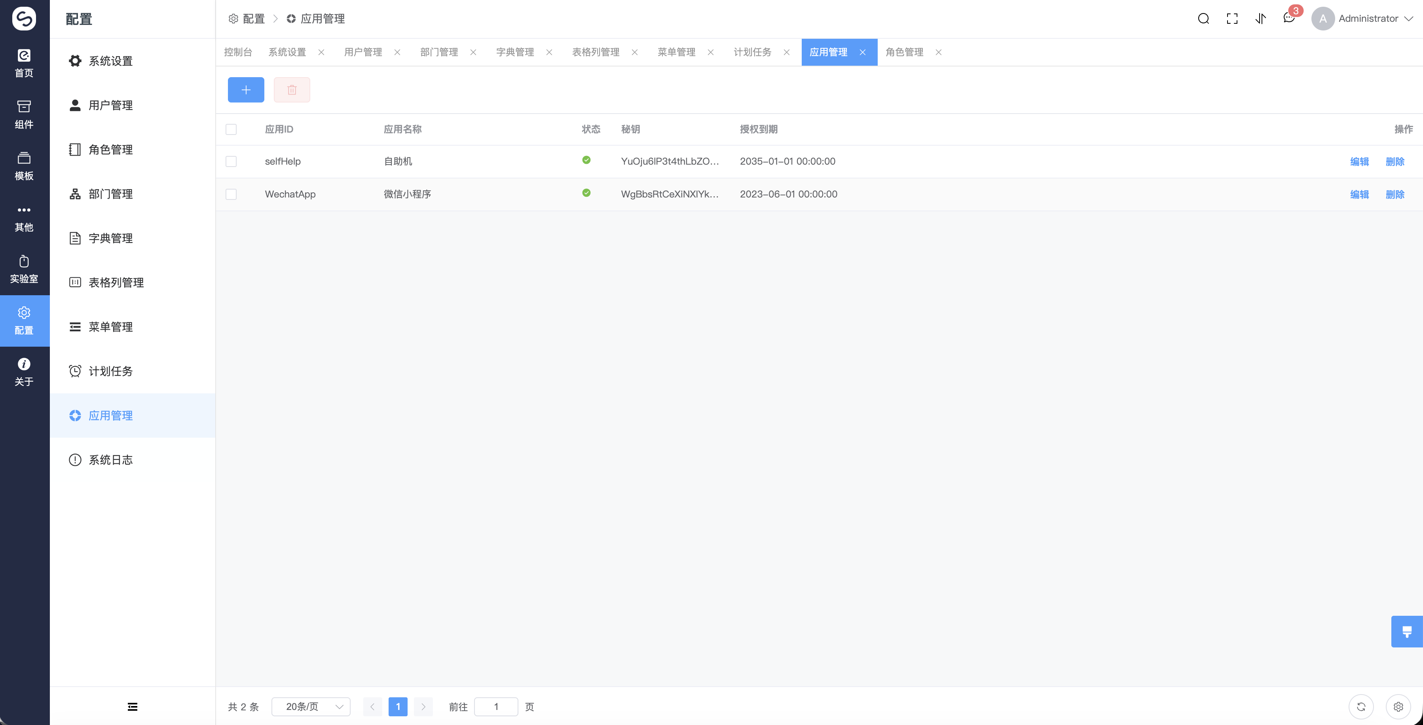Screen dimensions: 1423x725
Task: Open message notifications with badge
Action: (1289, 18)
